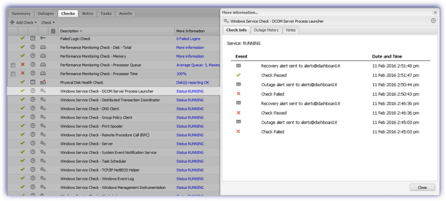446x201 pixels.
Task: Expand the Add Check dropdown
Action: (x=23, y=22)
